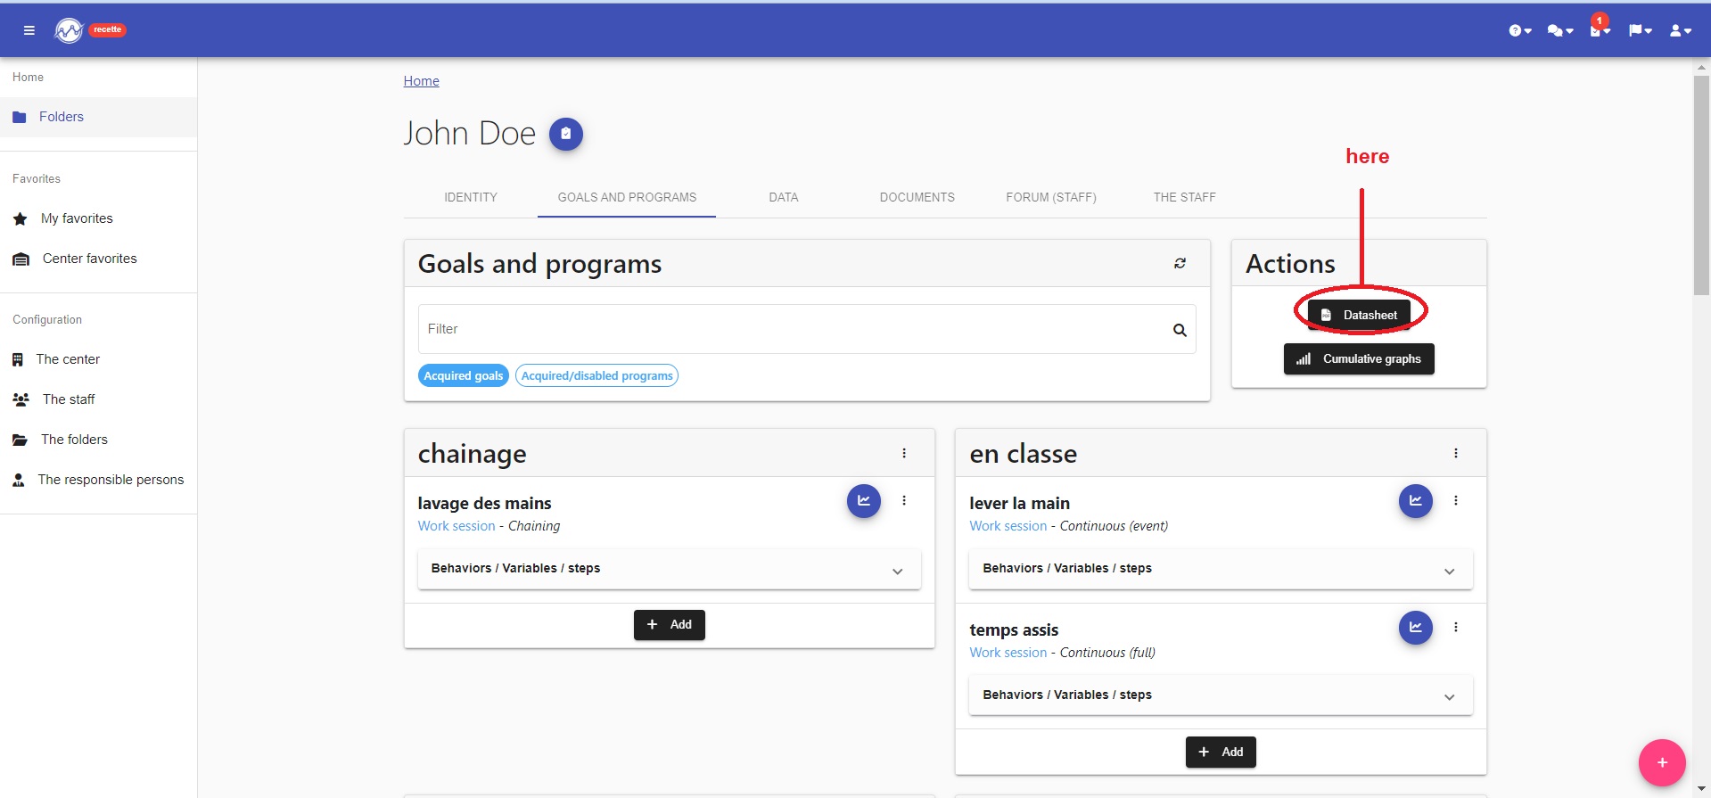
Task: Open chainage section three-dot menu
Action: [904, 453]
